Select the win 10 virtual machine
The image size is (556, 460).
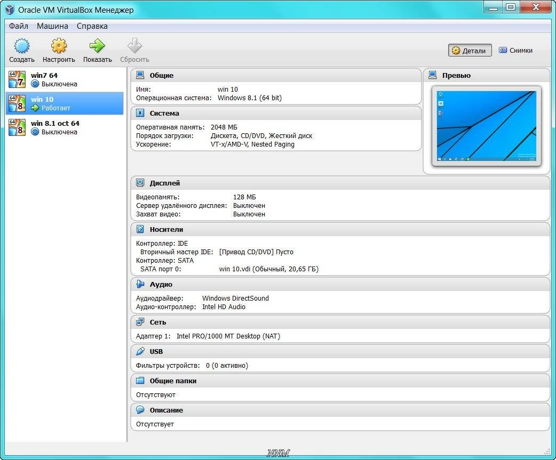click(65, 103)
